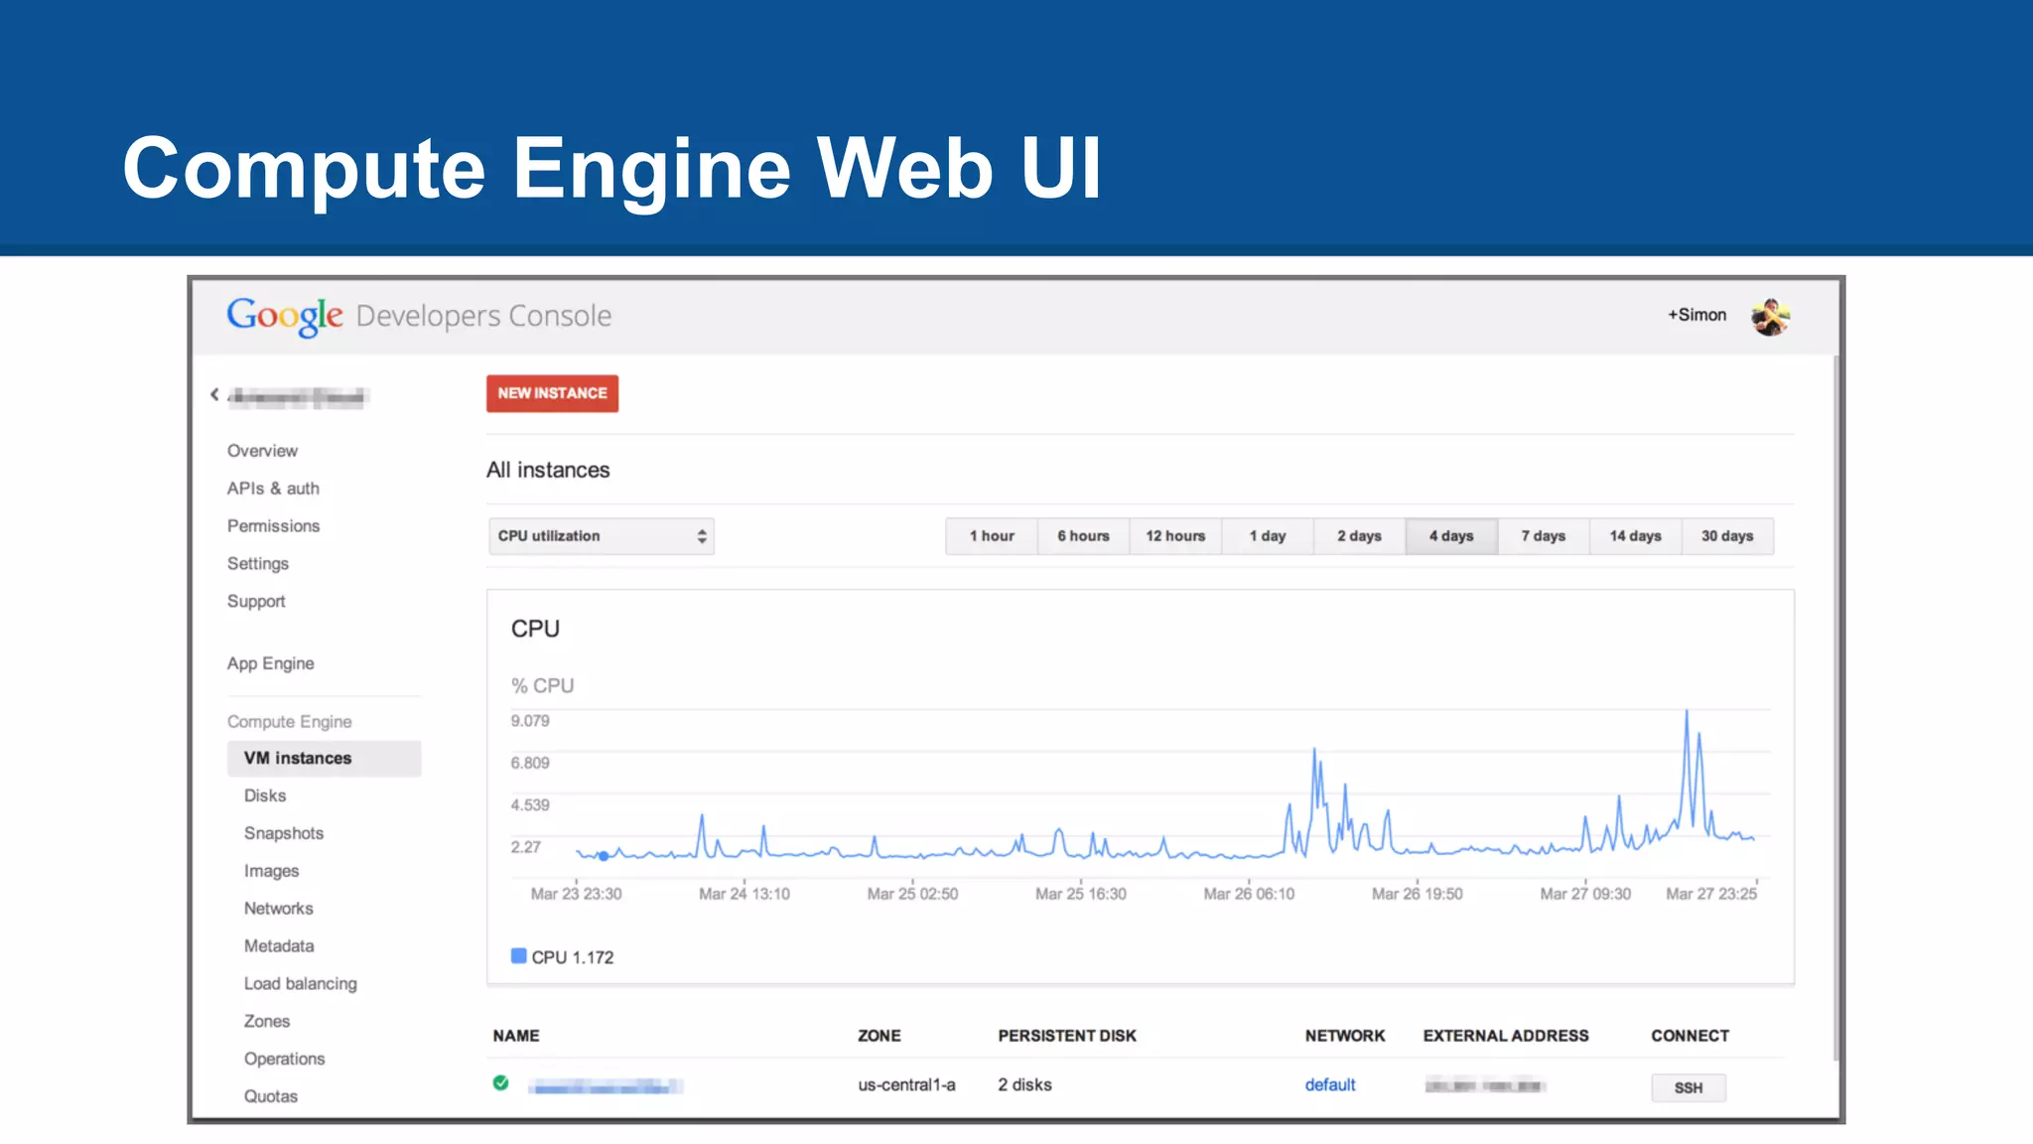
Task: Open Quotas under Compute Engine
Action: click(271, 1096)
